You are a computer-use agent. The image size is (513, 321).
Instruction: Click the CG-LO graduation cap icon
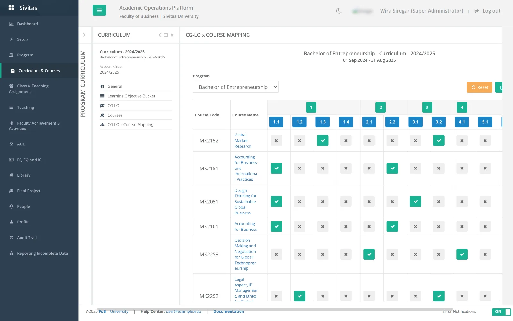coord(102,106)
